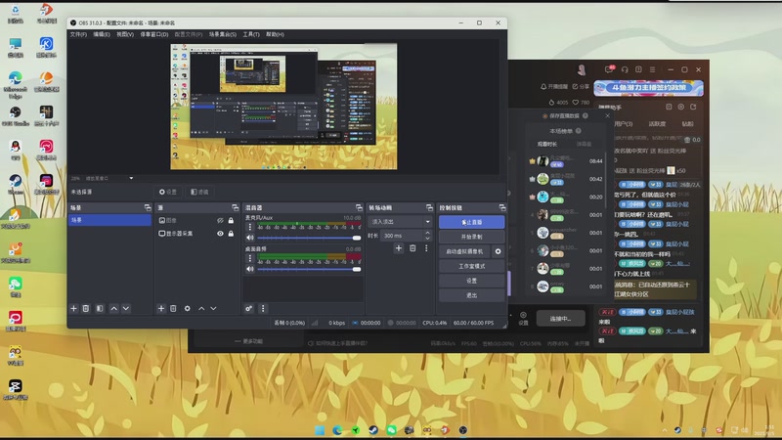Pop out the Audio Mixer dock with its float icon
The image size is (782, 440).
click(x=359, y=207)
